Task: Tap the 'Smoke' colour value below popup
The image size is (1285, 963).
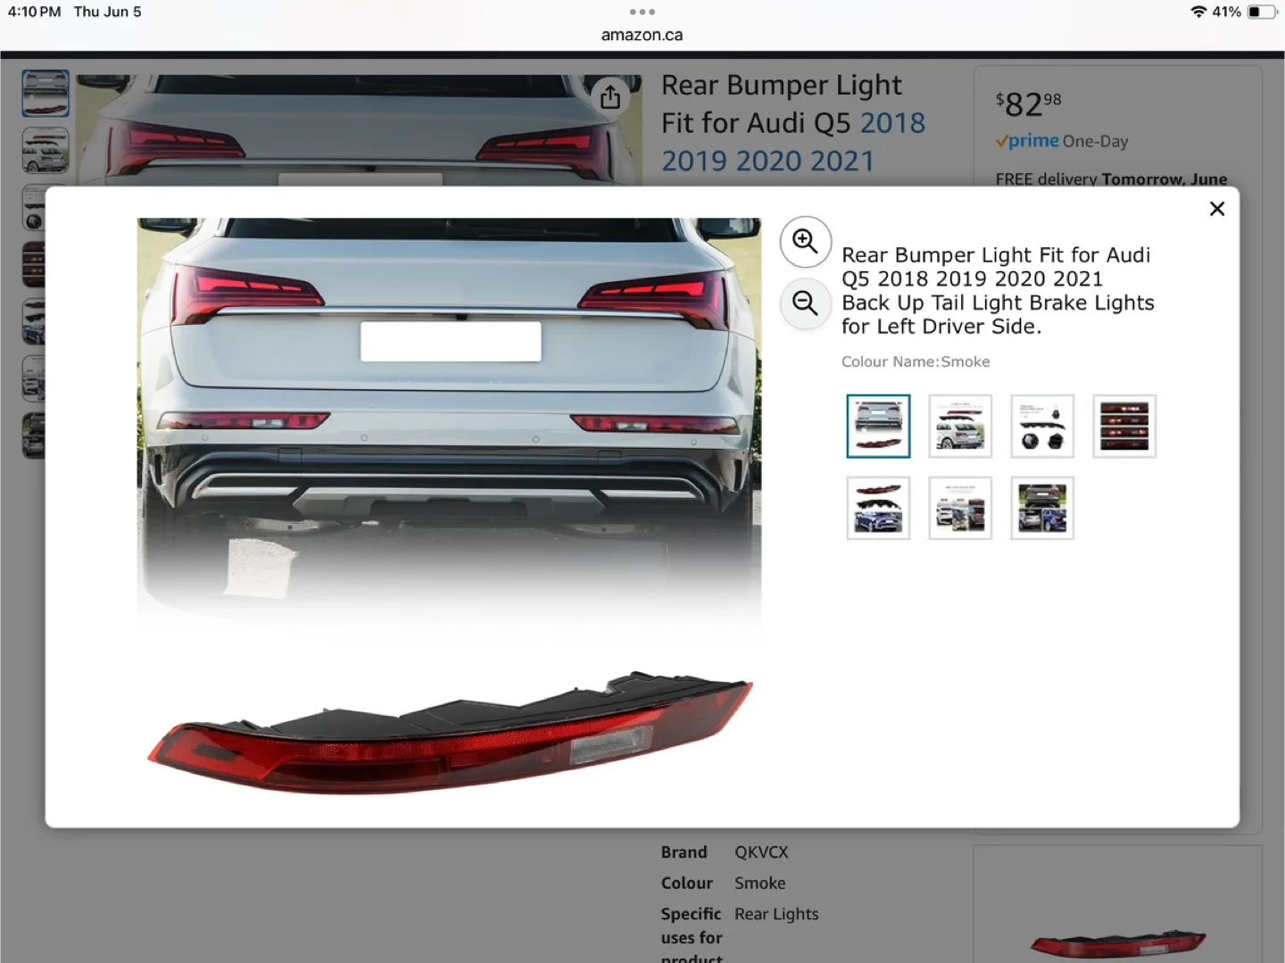Action: [x=760, y=883]
